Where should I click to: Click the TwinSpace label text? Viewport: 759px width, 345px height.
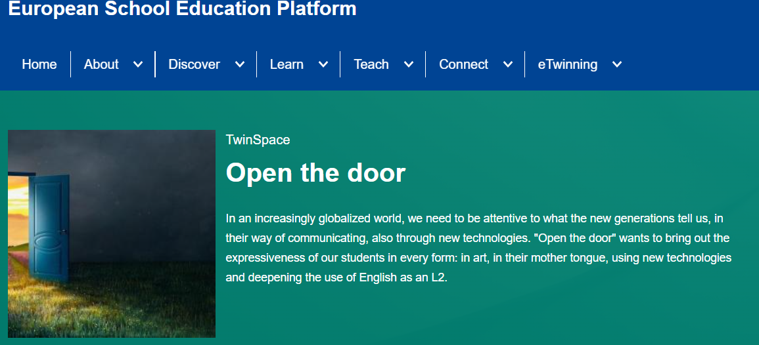pyautogui.click(x=258, y=140)
